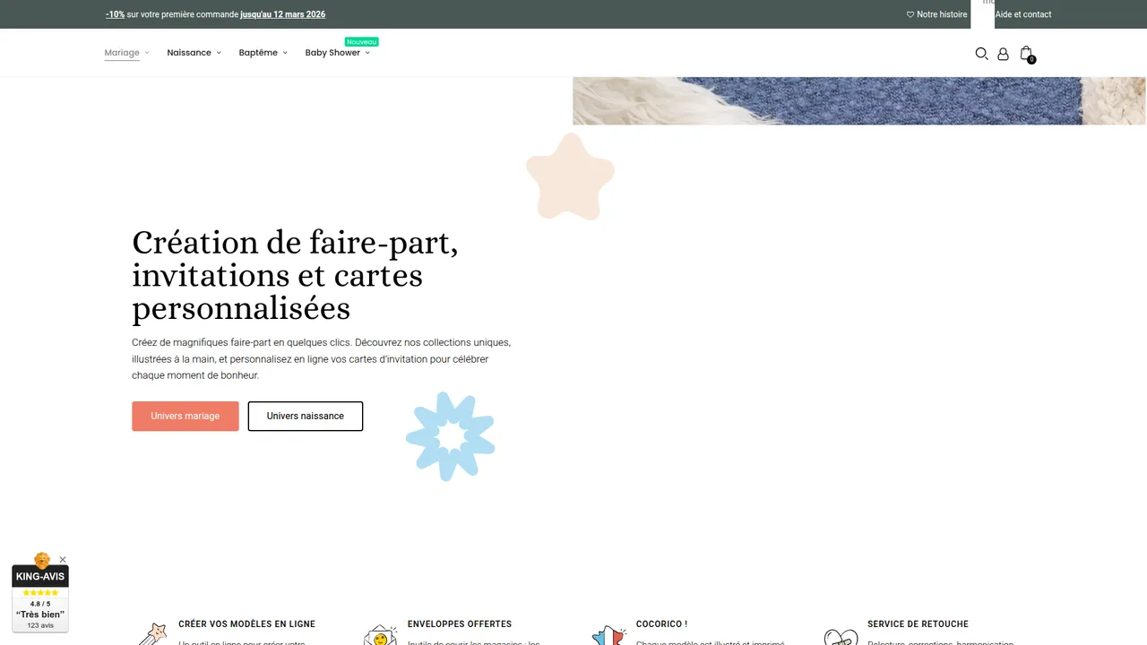Open the Baptême navigation item
1147x645 pixels.
coord(258,53)
